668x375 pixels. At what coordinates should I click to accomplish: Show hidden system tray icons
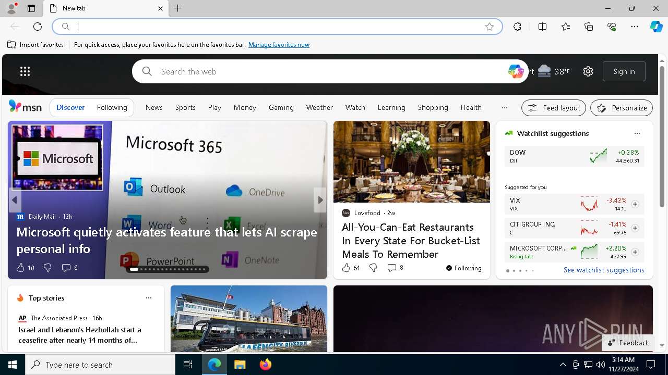[563, 365]
